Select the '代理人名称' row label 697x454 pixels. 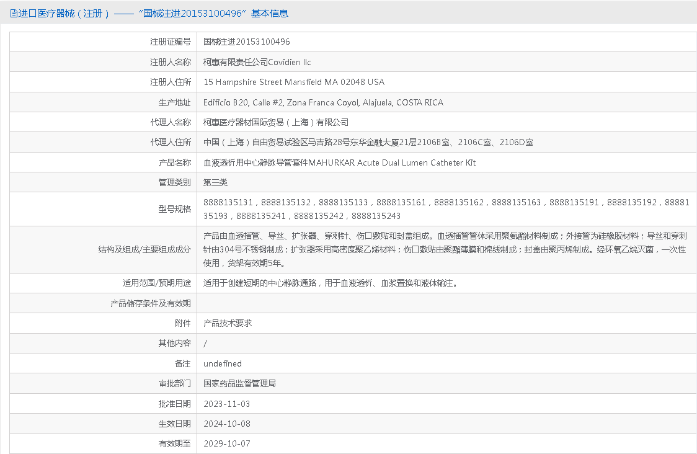(171, 122)
